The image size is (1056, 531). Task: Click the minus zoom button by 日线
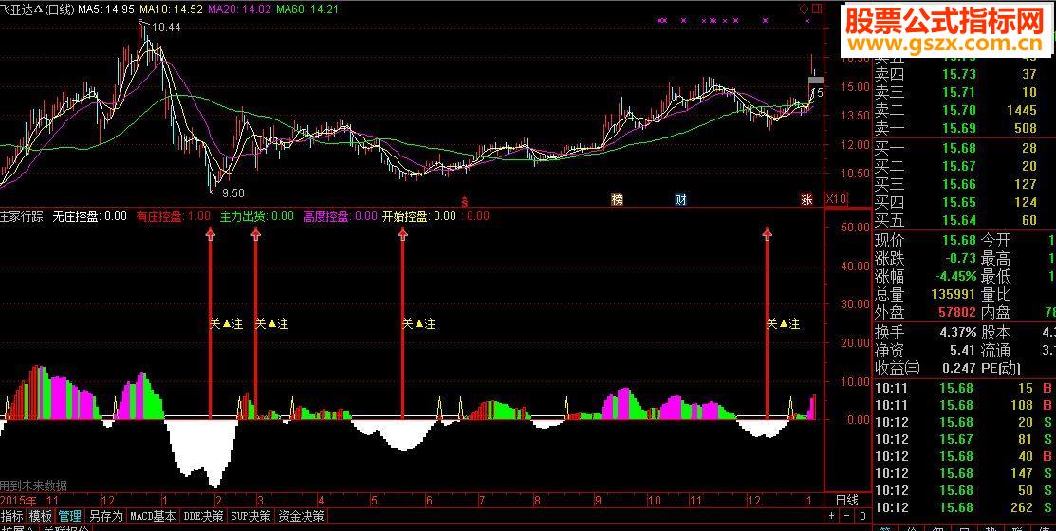pyautogui.click(x=847, y=516)
